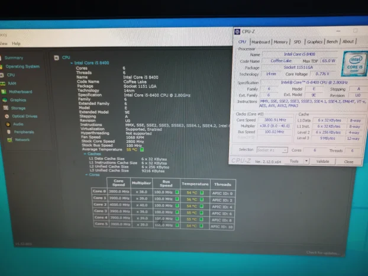Open Operating System section in Speccy

[x=22, y=66]
